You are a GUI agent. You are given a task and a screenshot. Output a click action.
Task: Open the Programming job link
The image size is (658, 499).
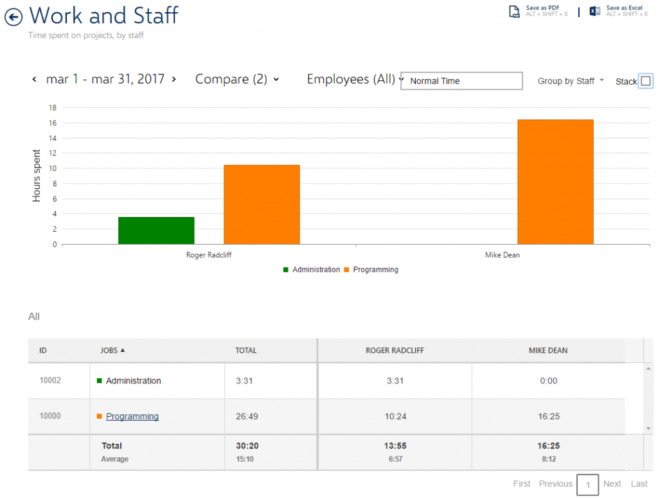[x=132, y=416]
